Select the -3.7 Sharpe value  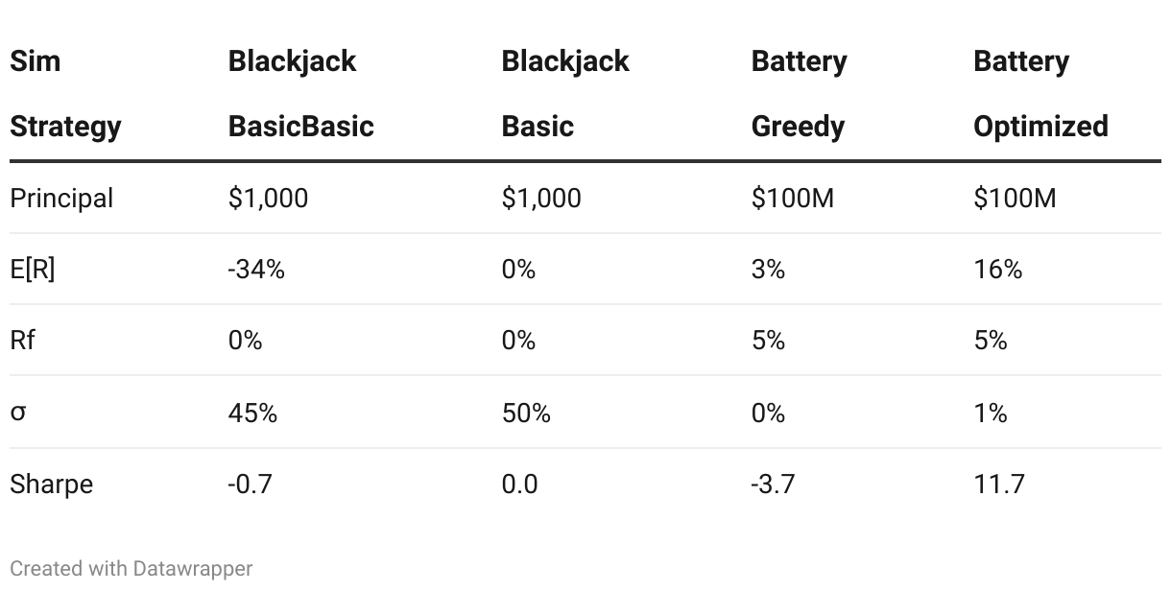(x=774, y=484)
